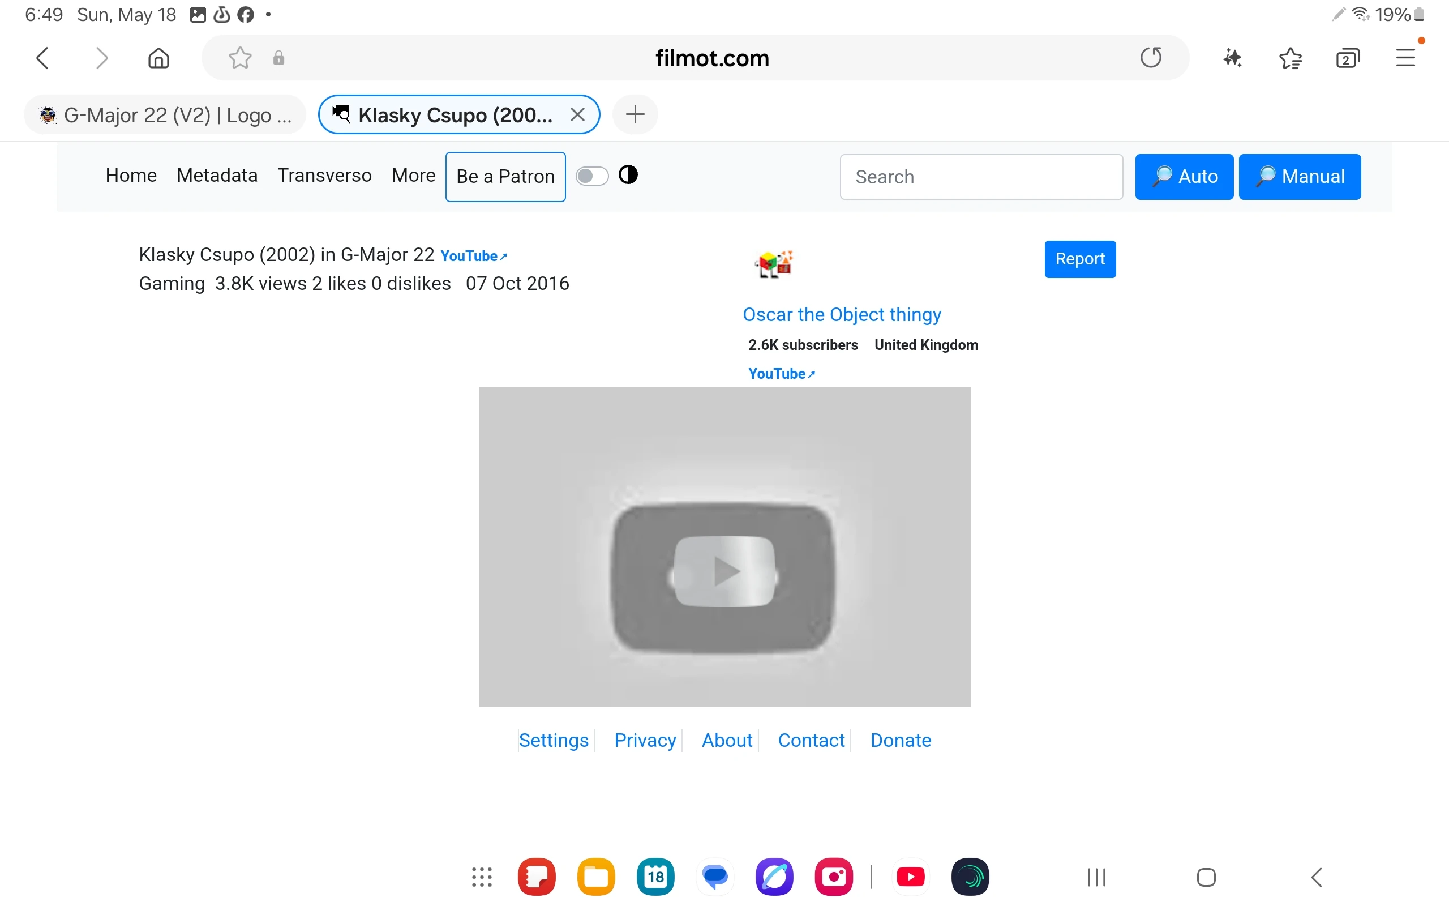Play the video thumbnail placeholder

pos(724,571)
